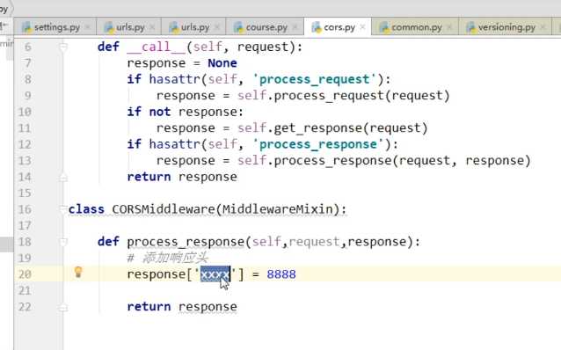
Task: Click the 'process_request' string on line 8
Action: pyautogui.click(x=315, y=79)
